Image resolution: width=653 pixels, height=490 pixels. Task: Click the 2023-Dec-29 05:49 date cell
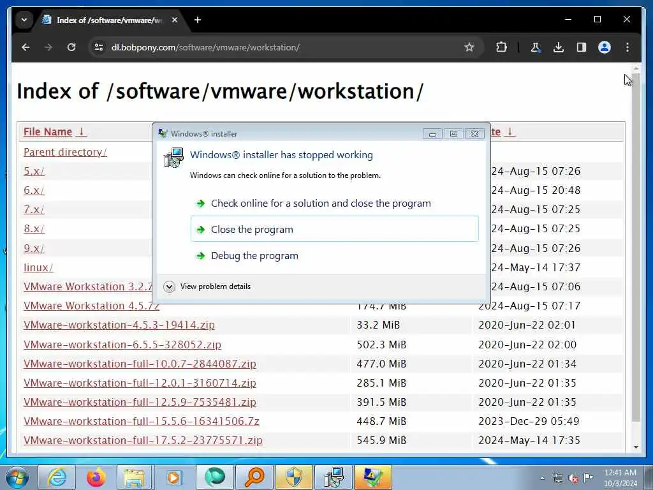[x=529, y=421]
